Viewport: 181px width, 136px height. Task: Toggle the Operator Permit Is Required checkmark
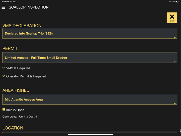tap(4, 76)
